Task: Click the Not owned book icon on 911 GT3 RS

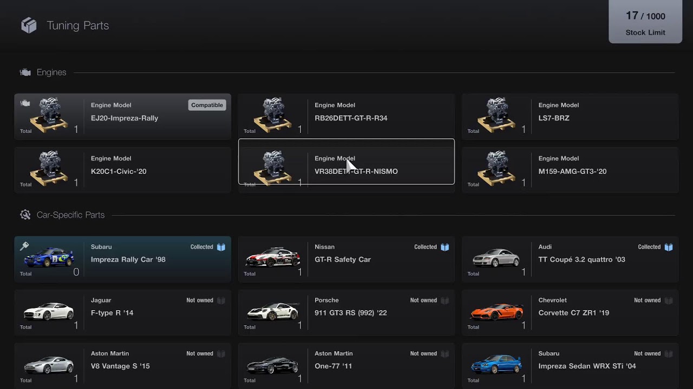Action: (x=444, y=300)
